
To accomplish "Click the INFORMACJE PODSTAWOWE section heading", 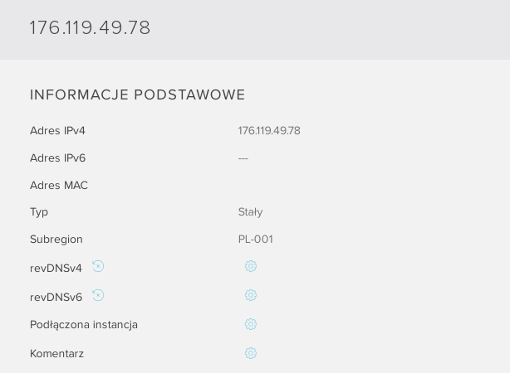I will coord(137,94).
